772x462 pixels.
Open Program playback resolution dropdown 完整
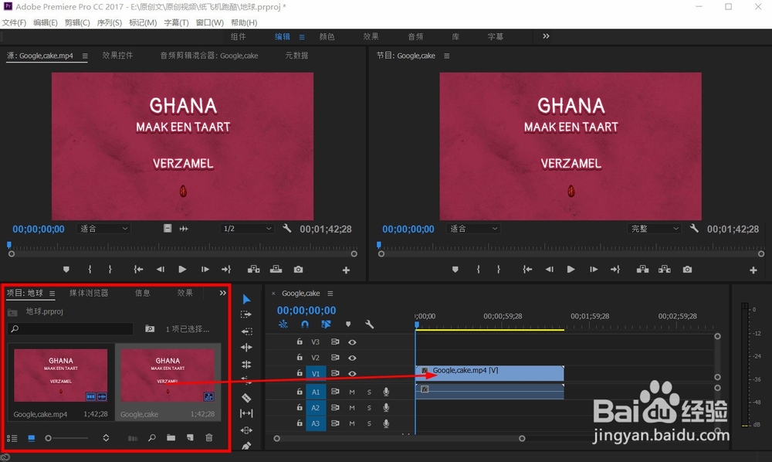[x=655, y=229]
